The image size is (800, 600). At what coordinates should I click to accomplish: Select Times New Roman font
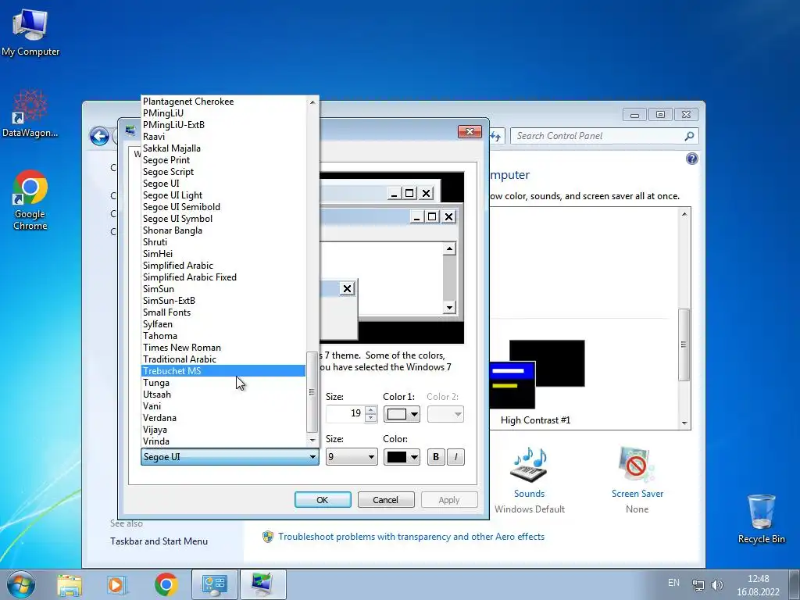223,348
